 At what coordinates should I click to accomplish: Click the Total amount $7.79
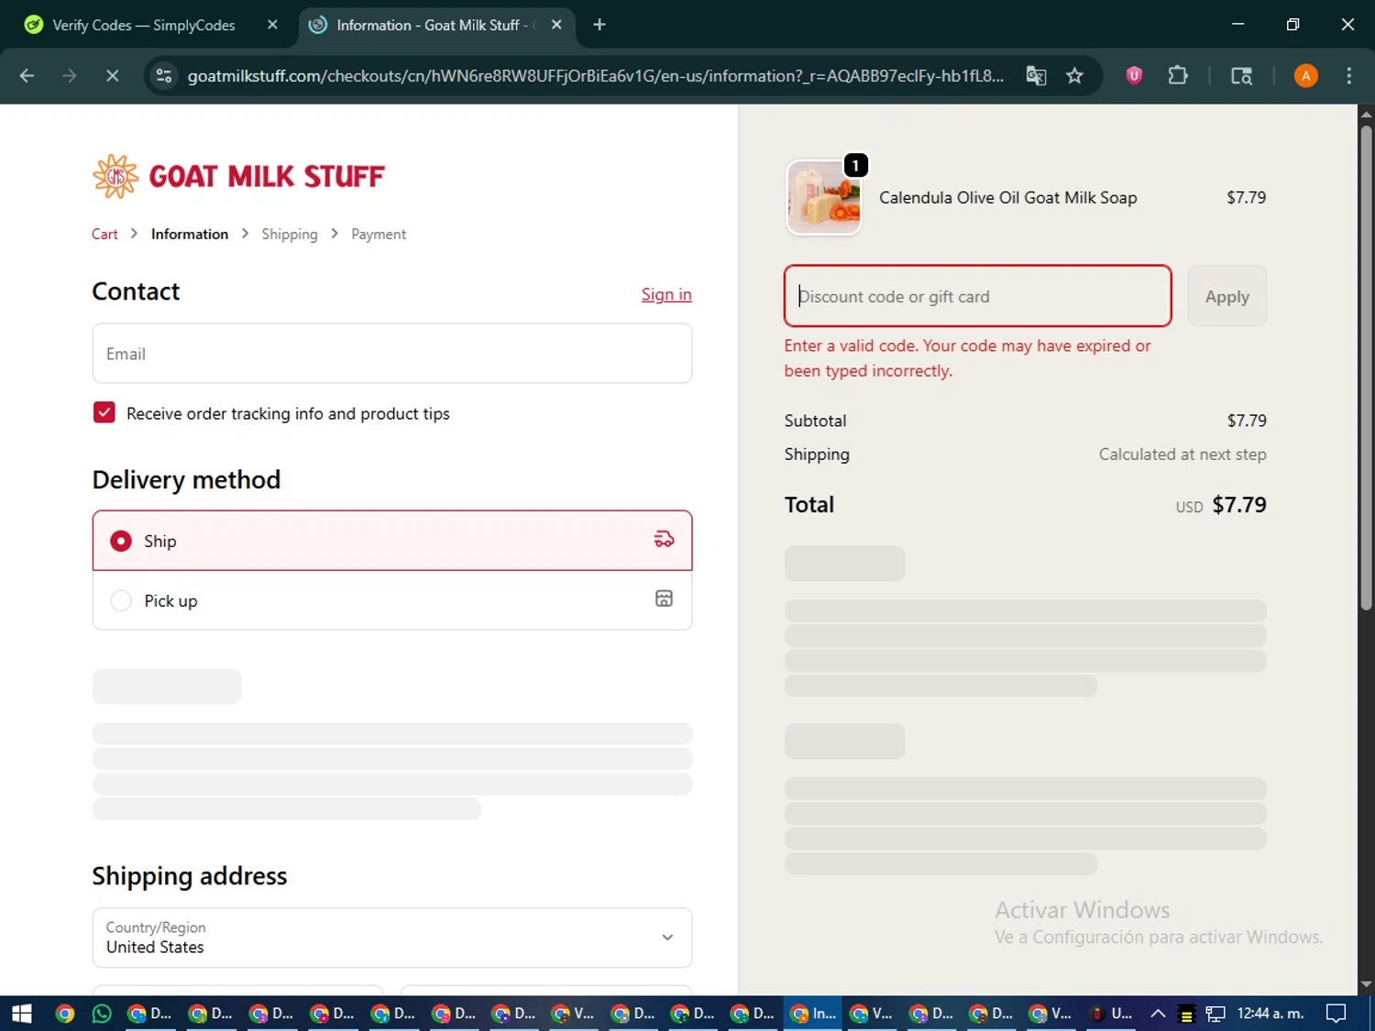(1239, 505)
